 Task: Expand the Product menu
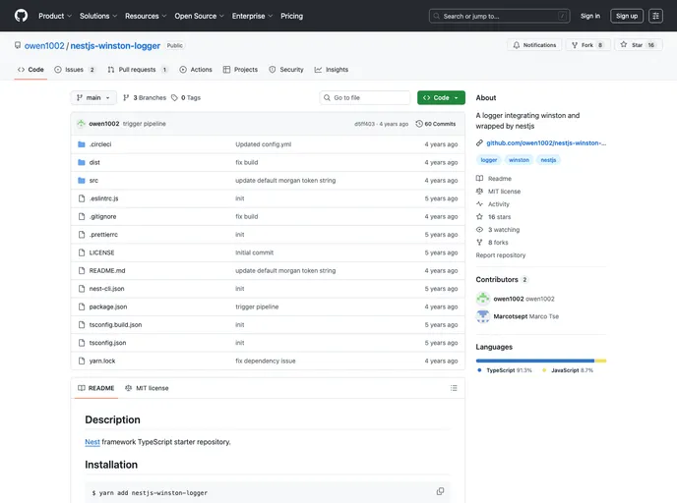pos(55,16)
